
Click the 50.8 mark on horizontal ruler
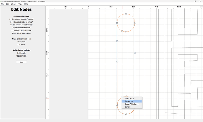point(134,6)
